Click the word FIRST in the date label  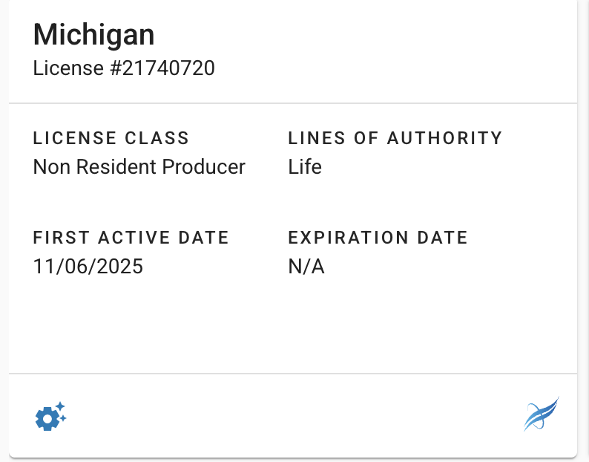56,238
